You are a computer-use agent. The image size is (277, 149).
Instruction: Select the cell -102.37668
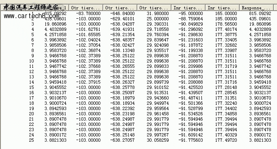point(88,66)
